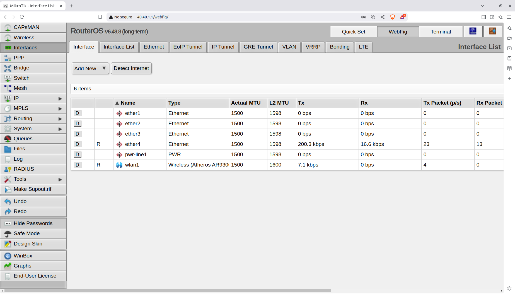
Task: Click the Brave shield icon
Action: click(393, 17)
